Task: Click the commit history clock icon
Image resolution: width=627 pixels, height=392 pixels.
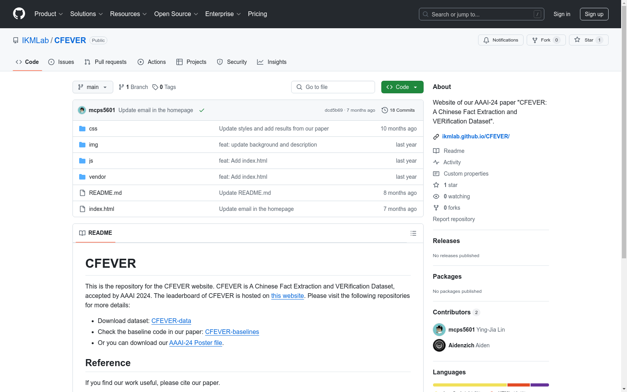Action: pos(385,110)
